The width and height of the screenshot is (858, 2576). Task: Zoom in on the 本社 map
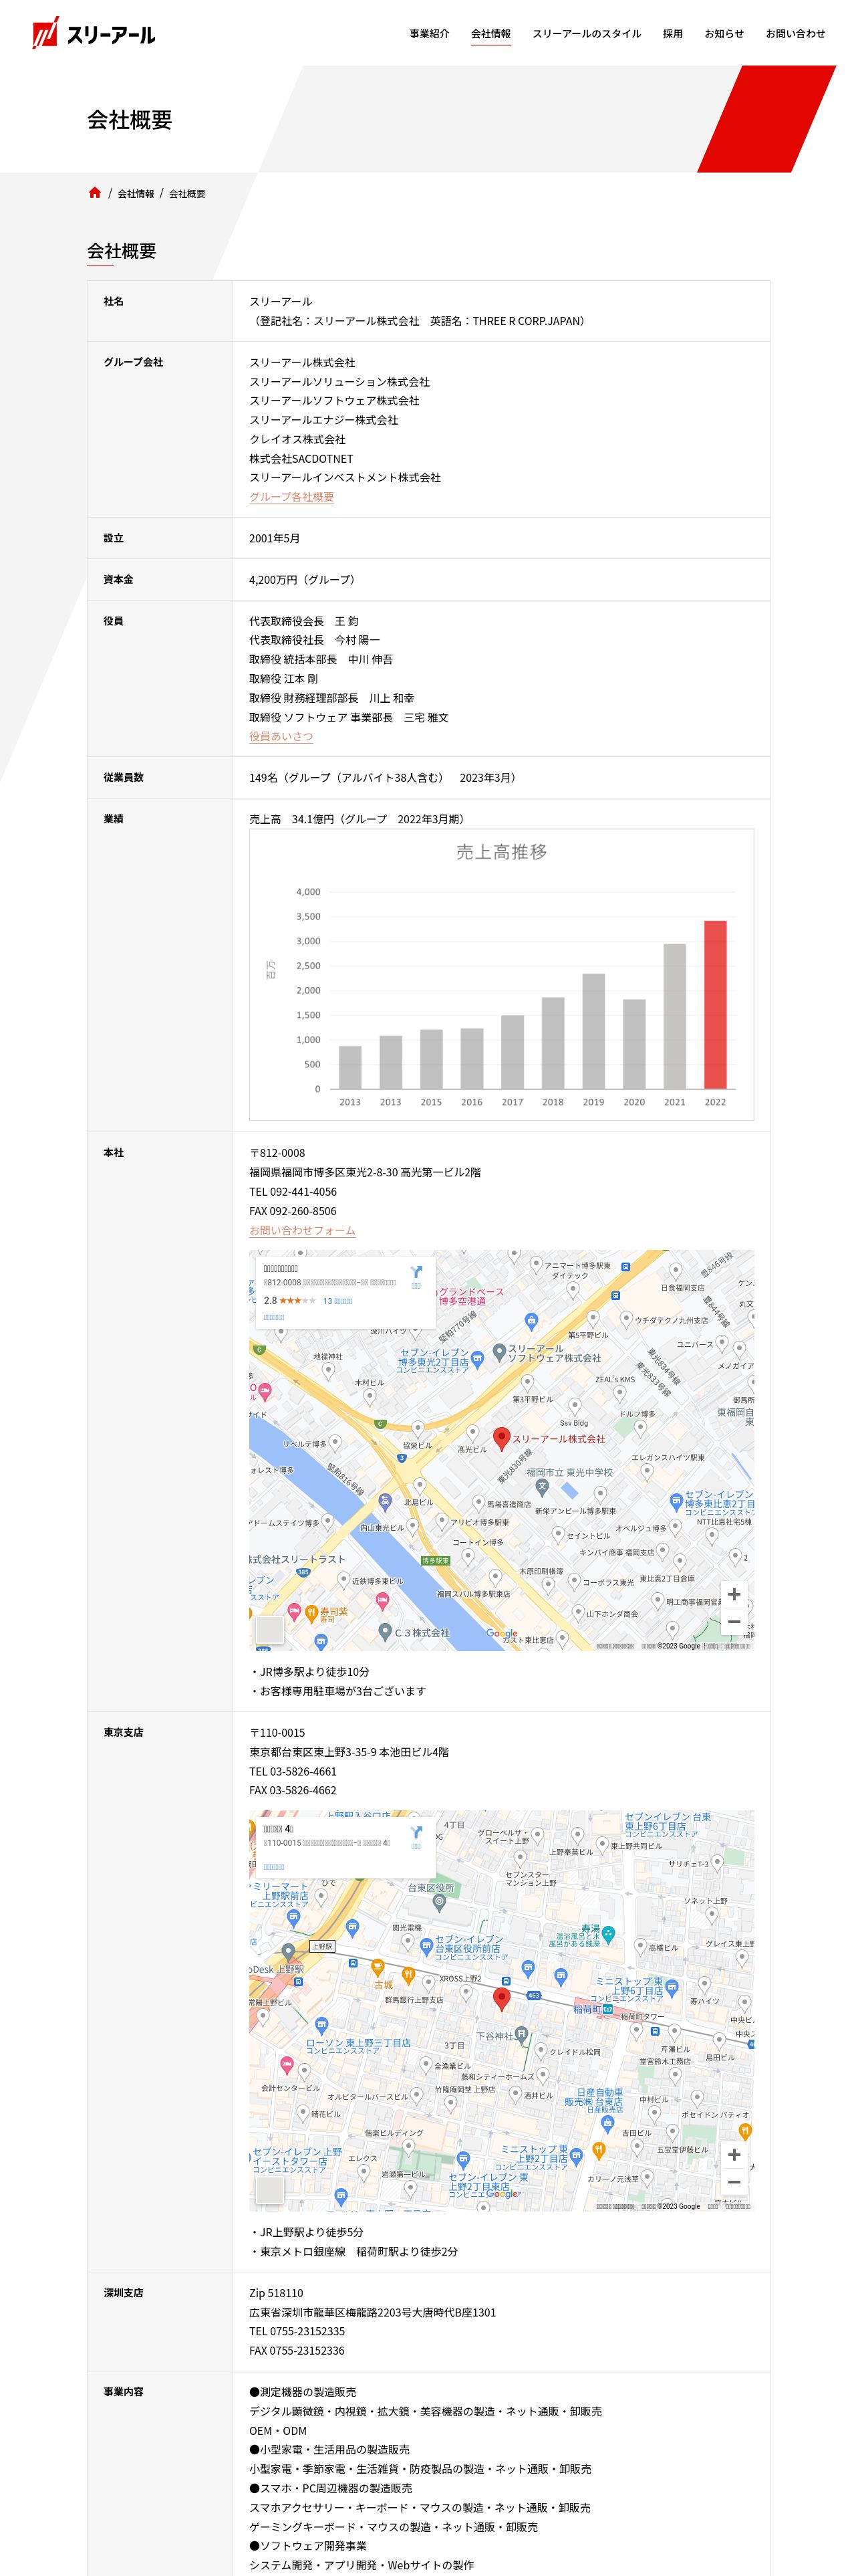tap(734, 1594)
